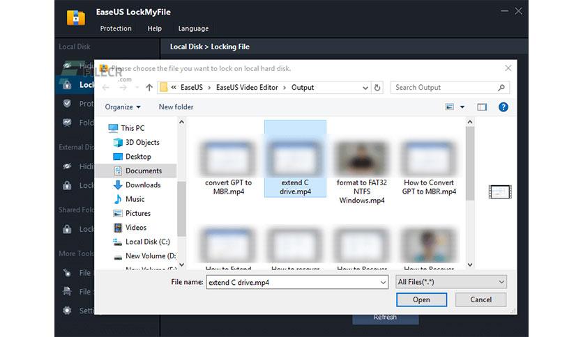Go up one folder level arrow
The height and width of the screenshot is (337, 583).
[149, 88]
